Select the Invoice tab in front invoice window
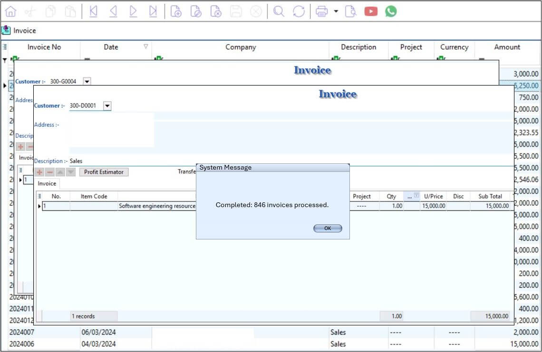 (x=47, y=183)
